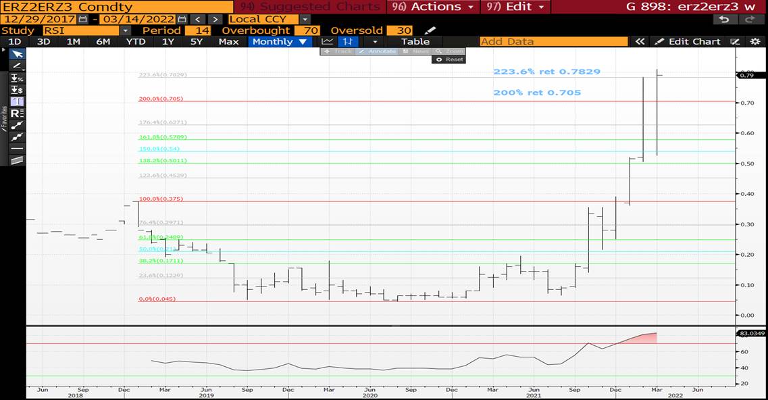Click the redo arrow
This screenshot has height=400, width=768.
(750, 19)
